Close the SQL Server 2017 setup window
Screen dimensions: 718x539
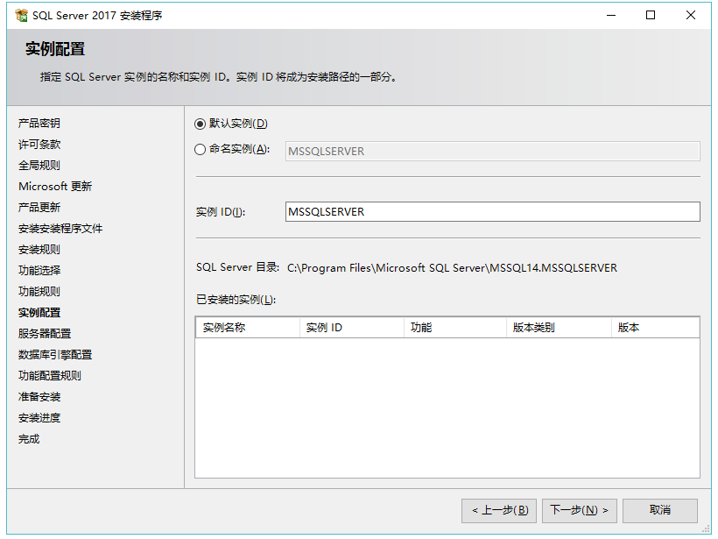(x=691, y=15)
